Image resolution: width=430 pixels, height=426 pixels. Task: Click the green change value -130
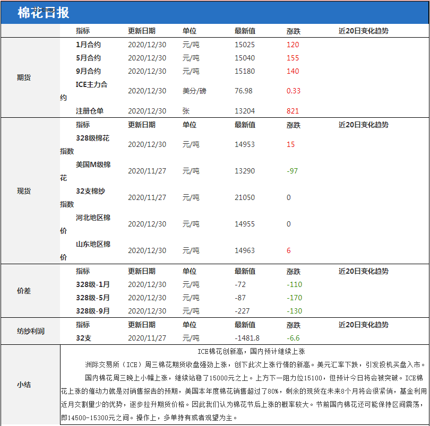pyautogui.click(x=294, y=311)
